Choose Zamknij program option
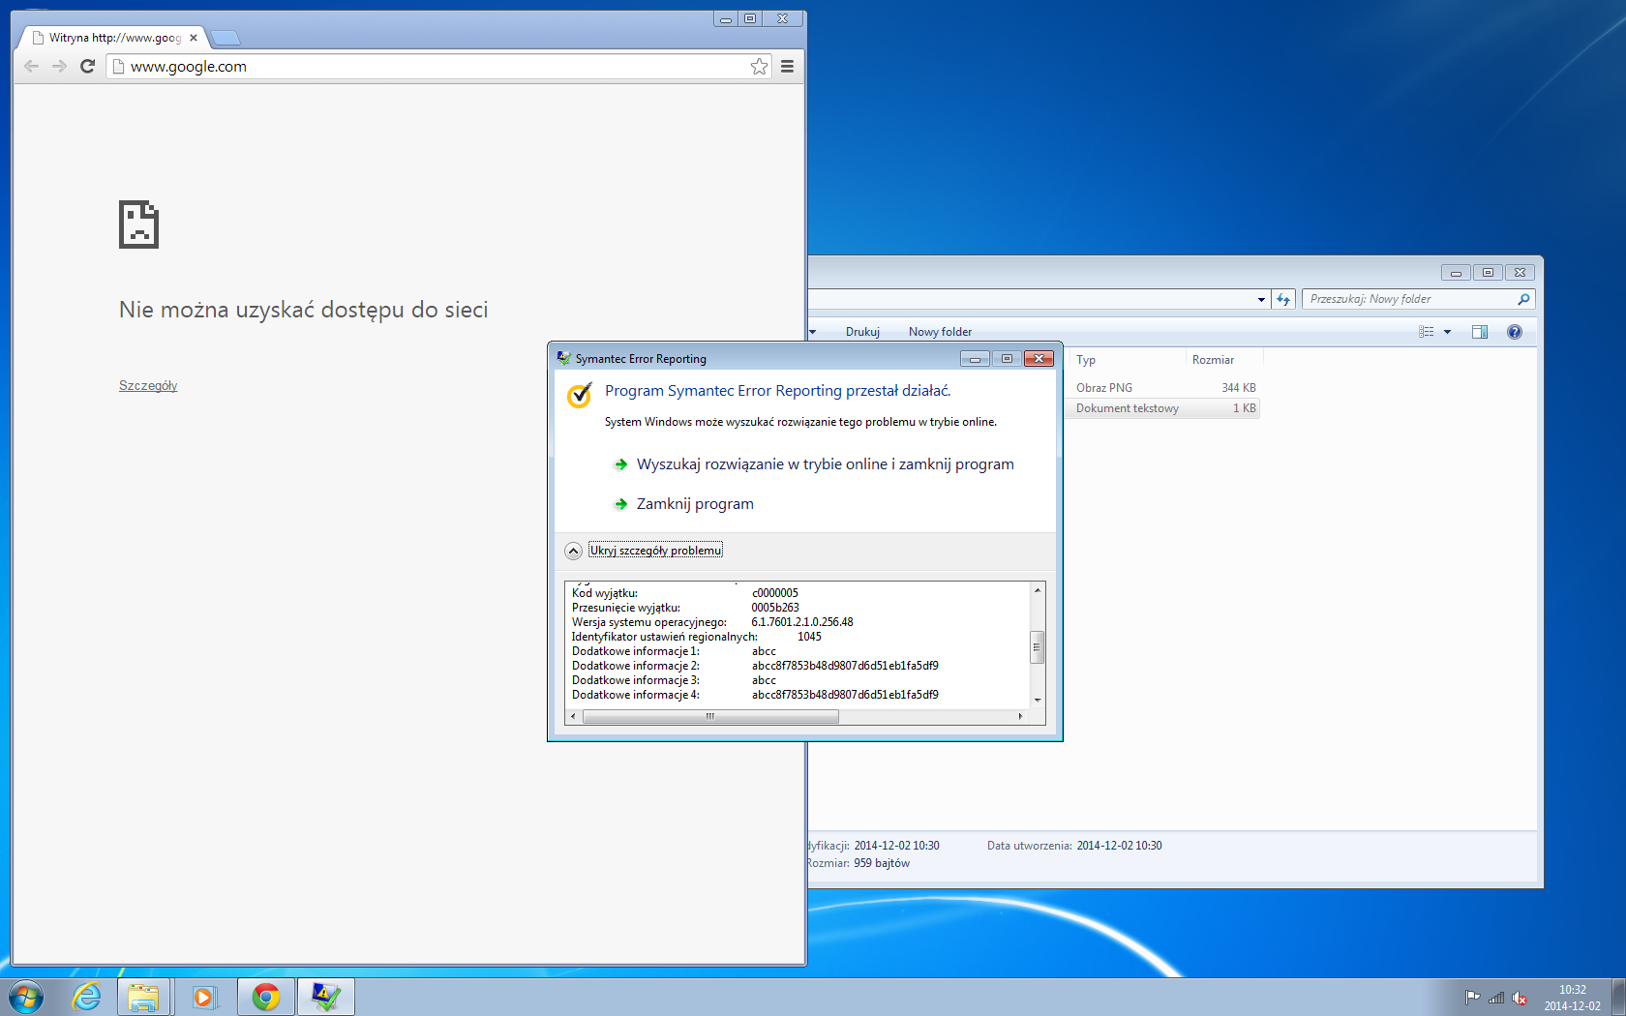Image resolution: width=1626 pixels, height=1016 pixels. [684, 504]
